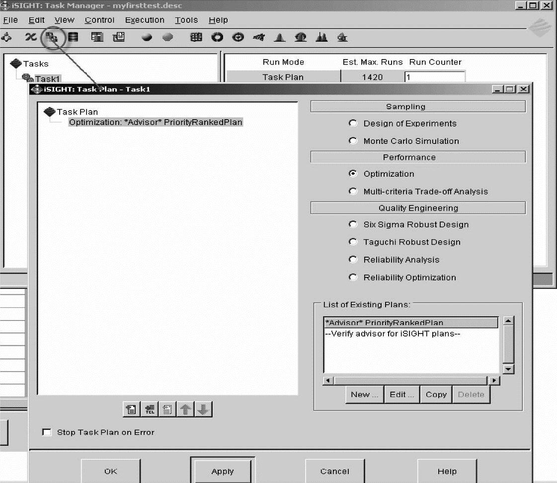Open the Help menu
Image resolution: width=557 pixels, height=483 pixels.
(218, 20)
